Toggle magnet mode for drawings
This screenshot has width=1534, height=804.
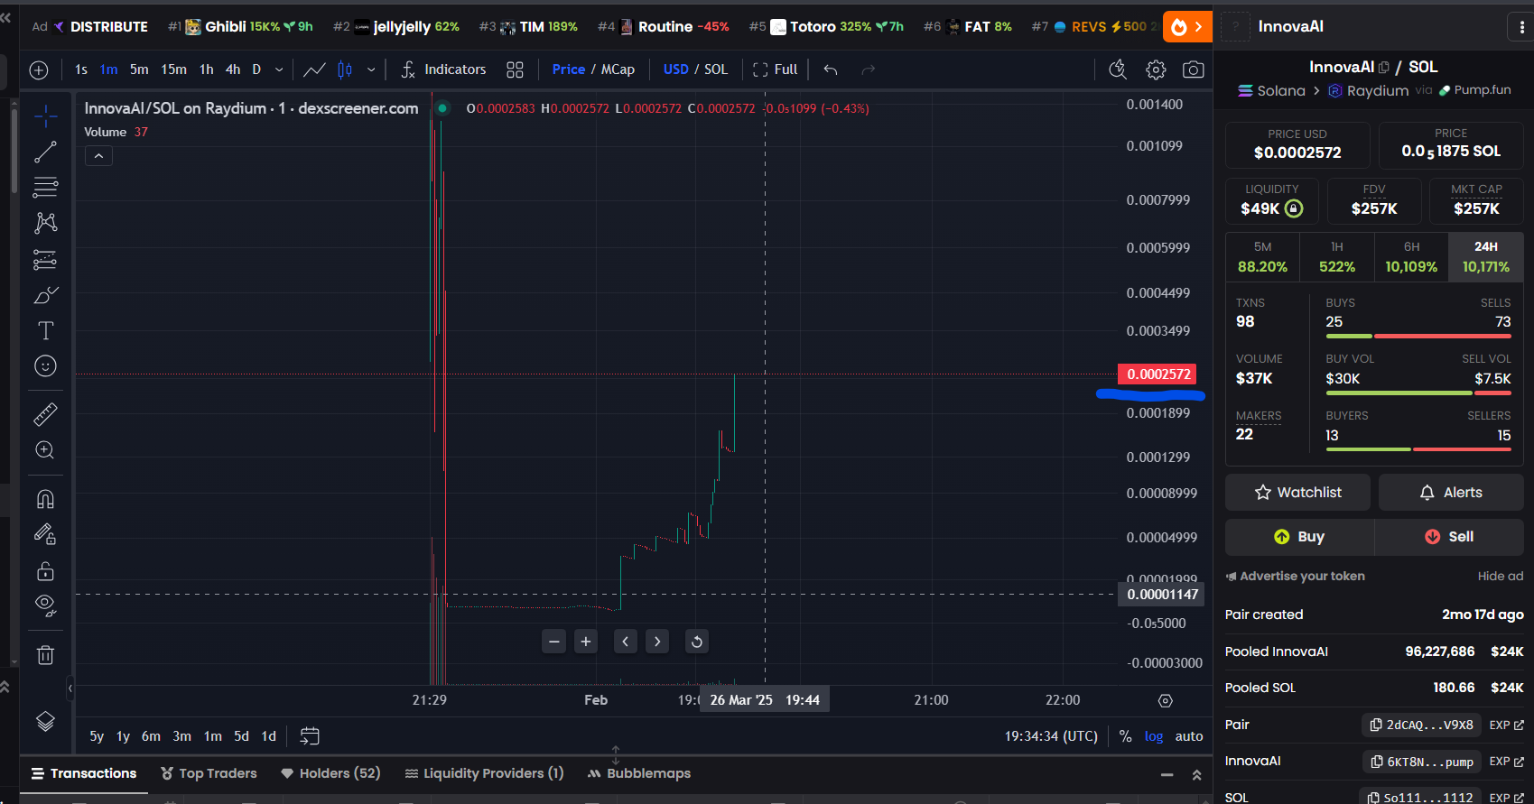click(x=45, y=499)
